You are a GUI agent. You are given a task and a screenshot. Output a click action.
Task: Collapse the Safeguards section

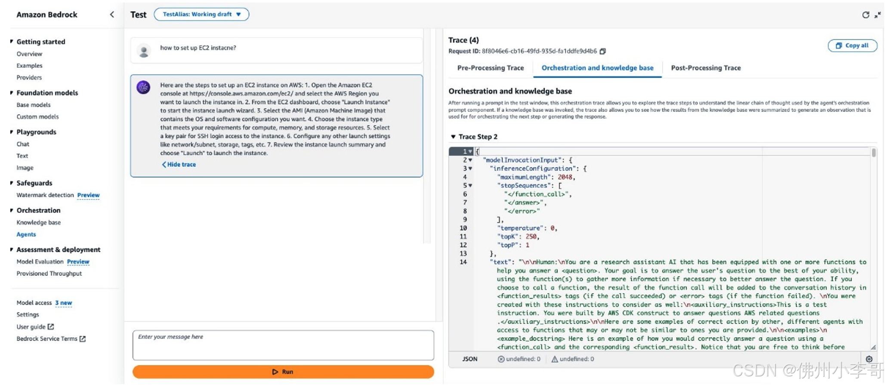click(12, 183)
